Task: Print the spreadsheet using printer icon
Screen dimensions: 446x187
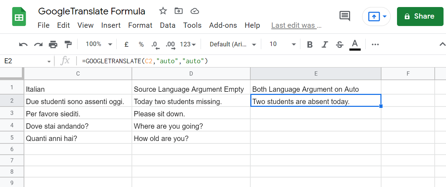Action: point(53,44)
